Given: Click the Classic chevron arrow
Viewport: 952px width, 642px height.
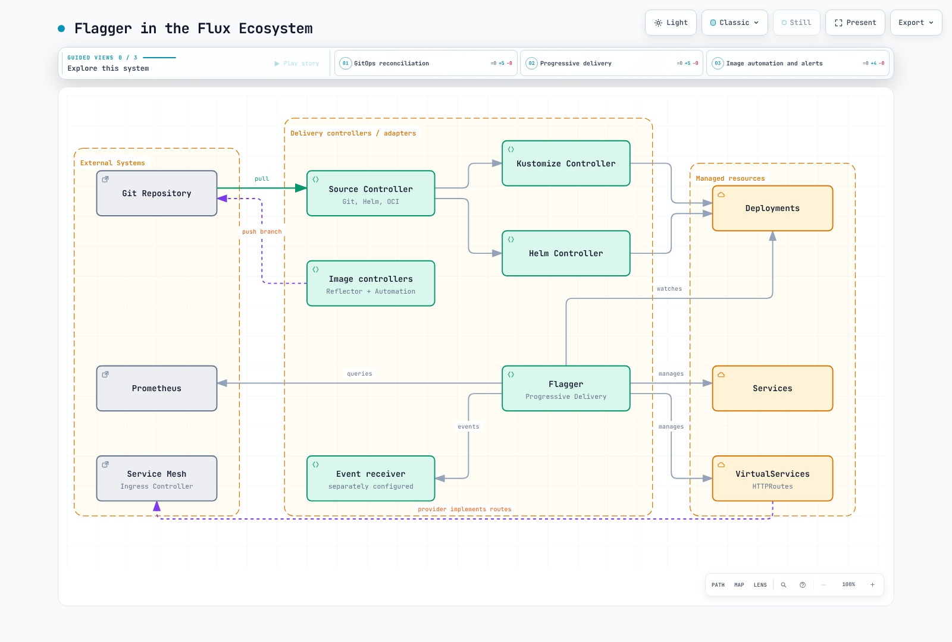Looking at the screenshot, I should coord(756,23).
